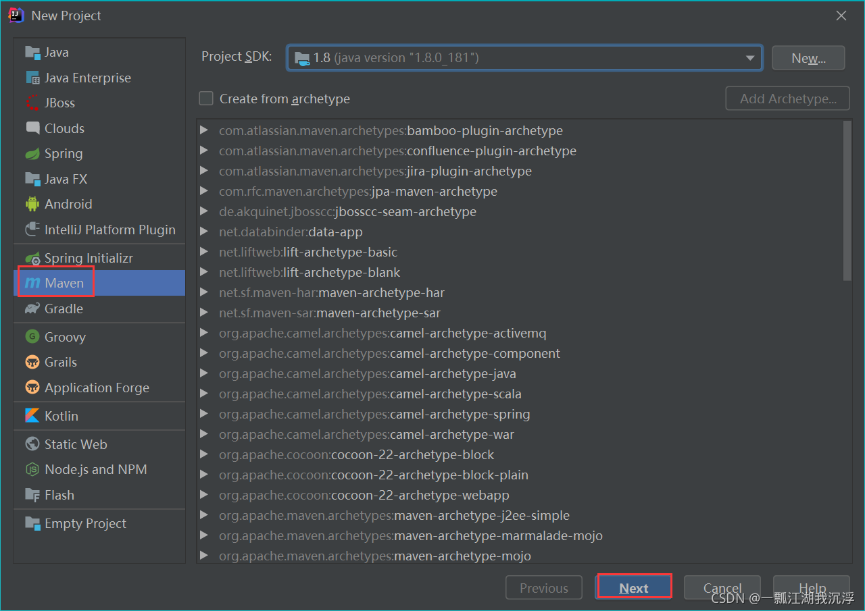Select camel-archetype-war row text
The image size is (865, 611).
(x=366, y=434)
